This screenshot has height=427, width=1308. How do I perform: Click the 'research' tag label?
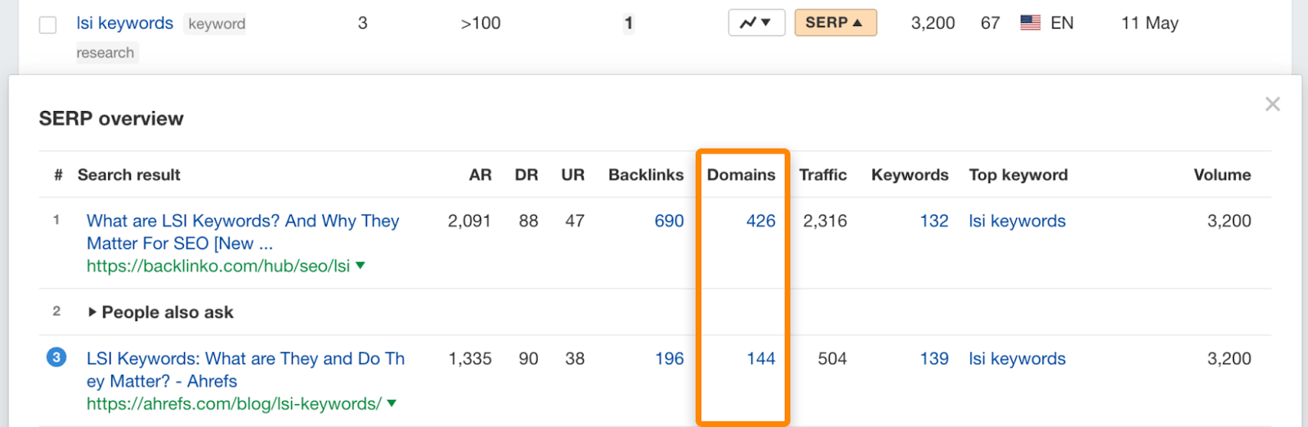point(105,53)
